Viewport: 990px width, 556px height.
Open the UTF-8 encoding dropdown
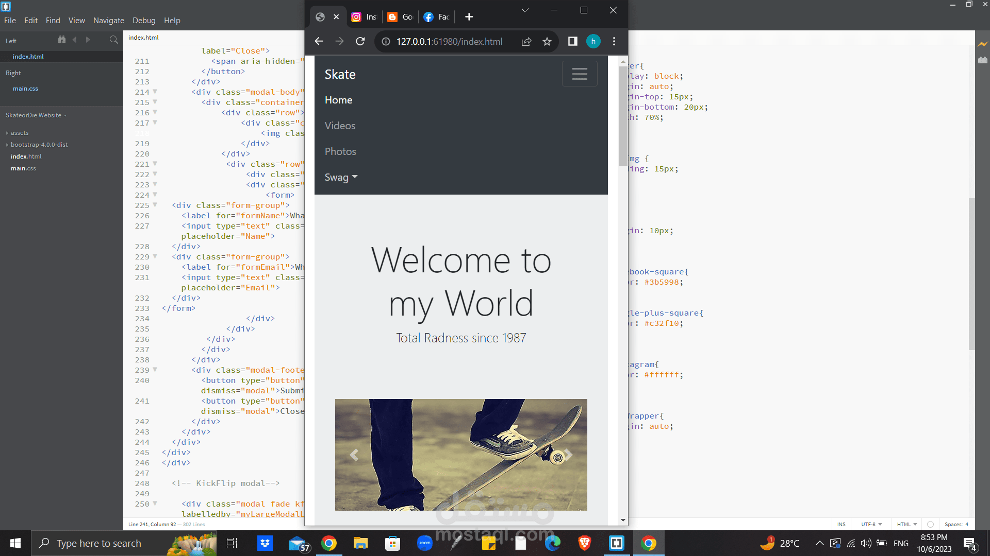871,524
